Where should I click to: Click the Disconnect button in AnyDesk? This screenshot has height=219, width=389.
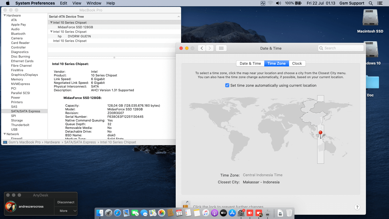[66, 202]
